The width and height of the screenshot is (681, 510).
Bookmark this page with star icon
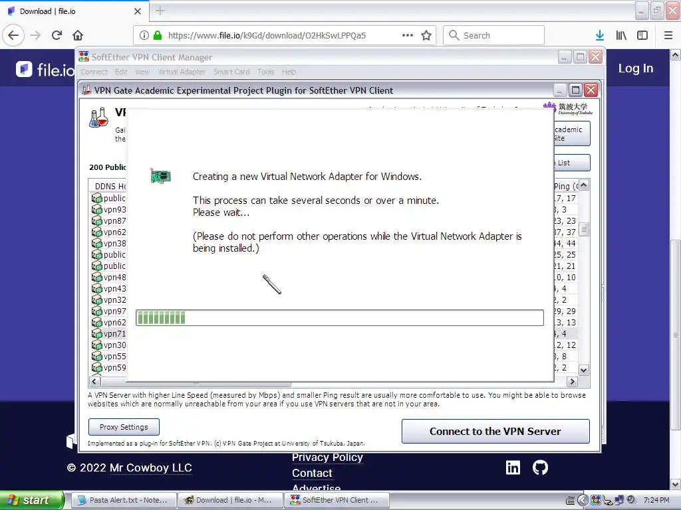pyautogui.click(x=426, y=35)
